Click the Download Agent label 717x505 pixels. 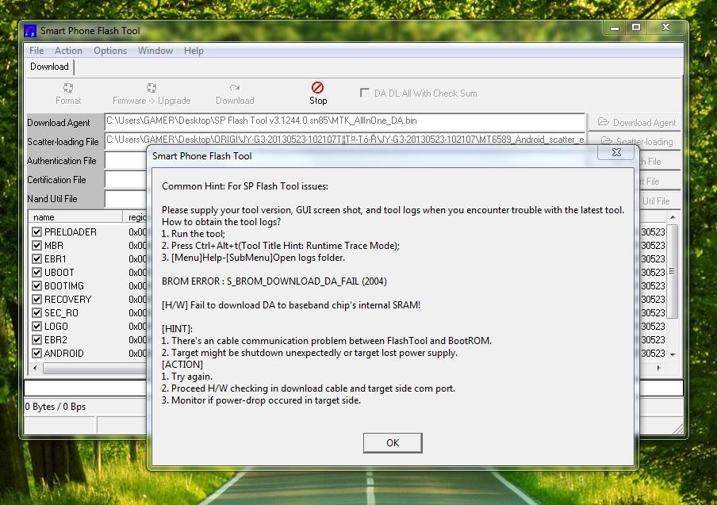[x=59, y=123]
